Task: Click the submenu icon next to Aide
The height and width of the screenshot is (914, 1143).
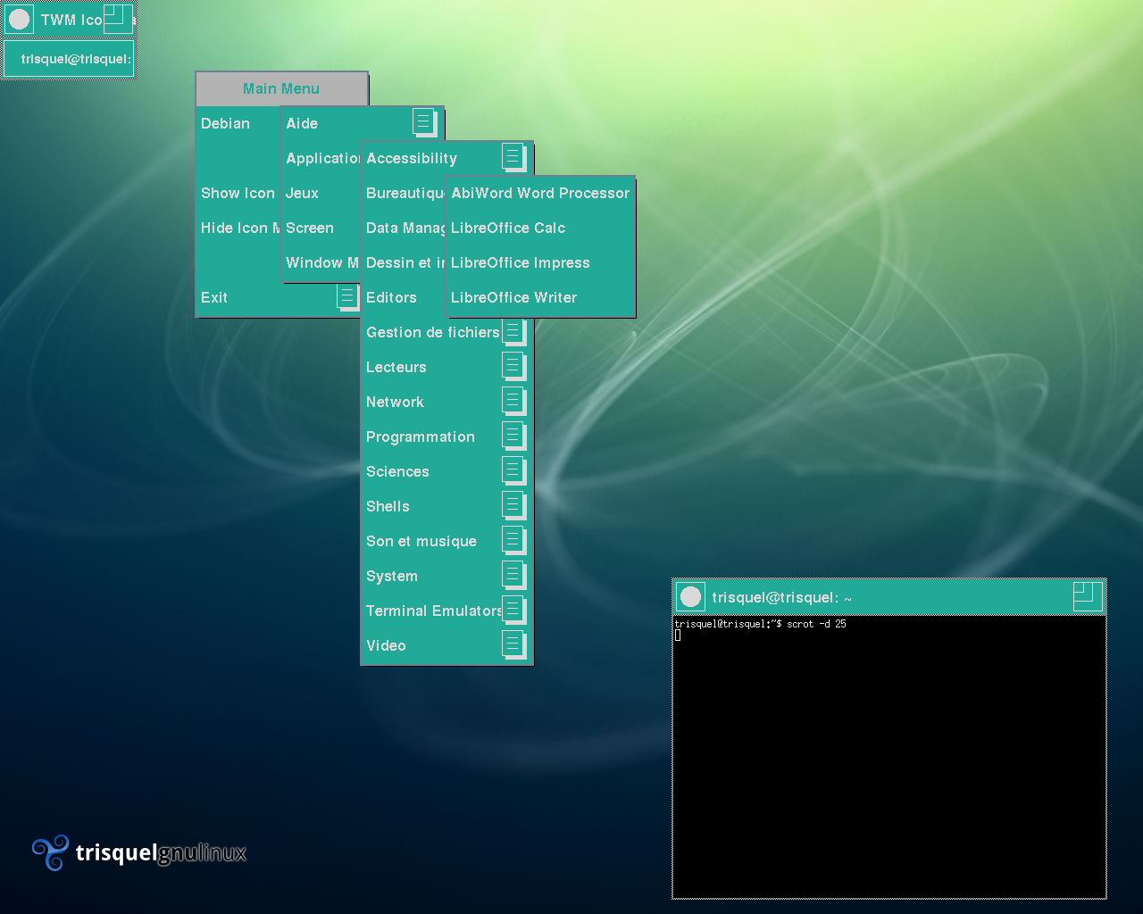Action: coord(424,122)
